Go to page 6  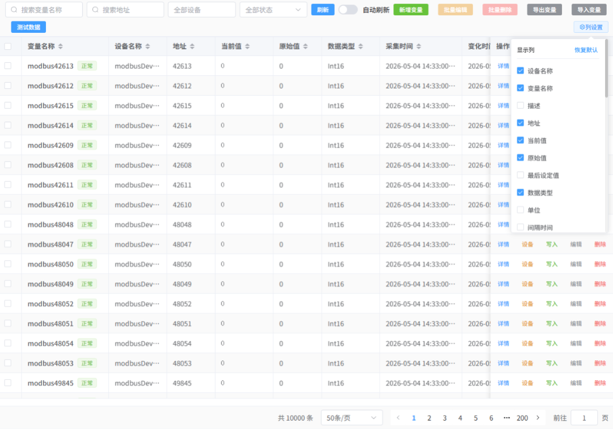(491, 418)
